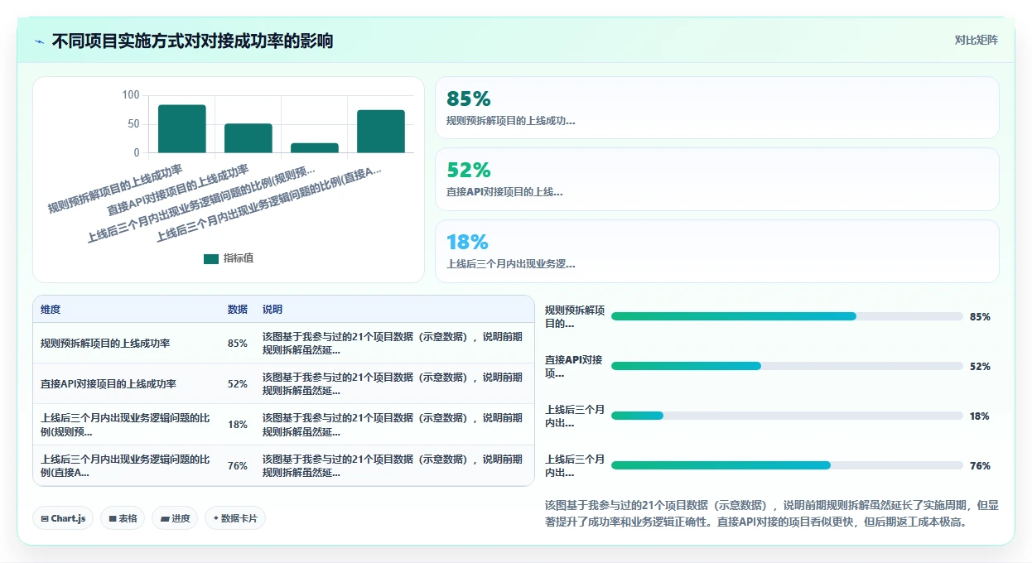Toggle the 指标值 legend swatch

pos(211,258)
